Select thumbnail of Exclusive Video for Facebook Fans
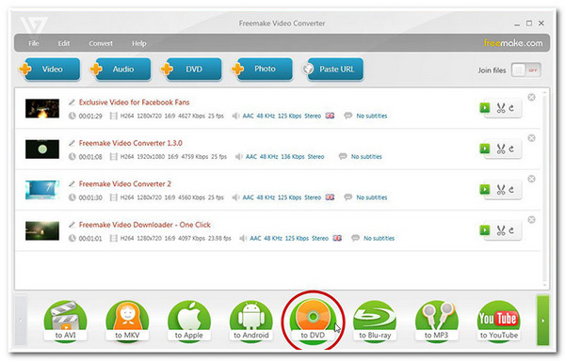Image resolution: width=565 pixels, height=361 pixels. click(42, 108)
